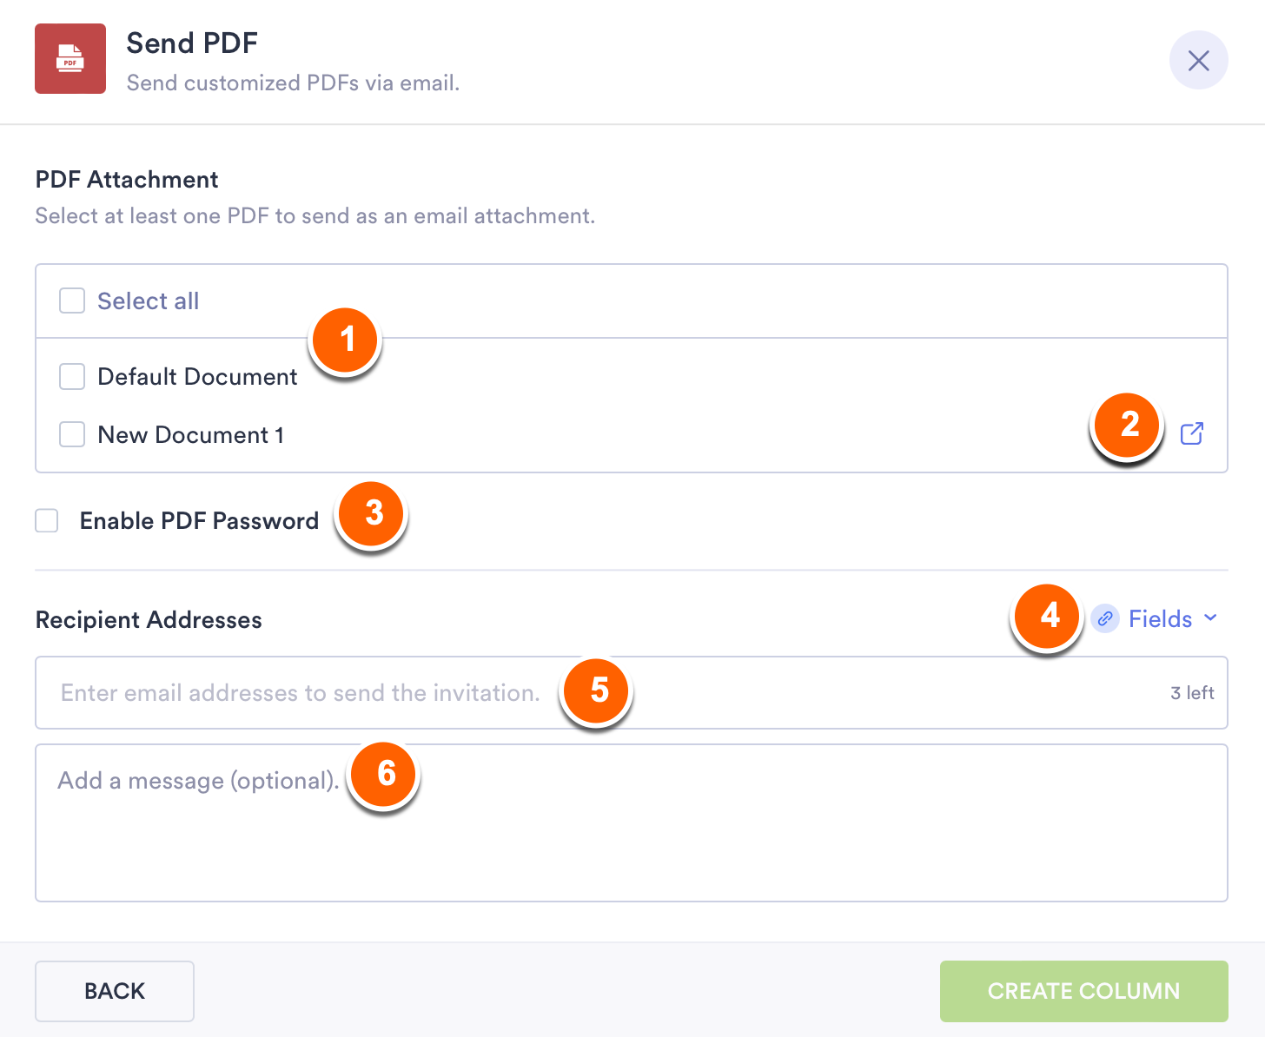
Task: Click the CREATE COLUMN button
Action: click(1083, 991)
